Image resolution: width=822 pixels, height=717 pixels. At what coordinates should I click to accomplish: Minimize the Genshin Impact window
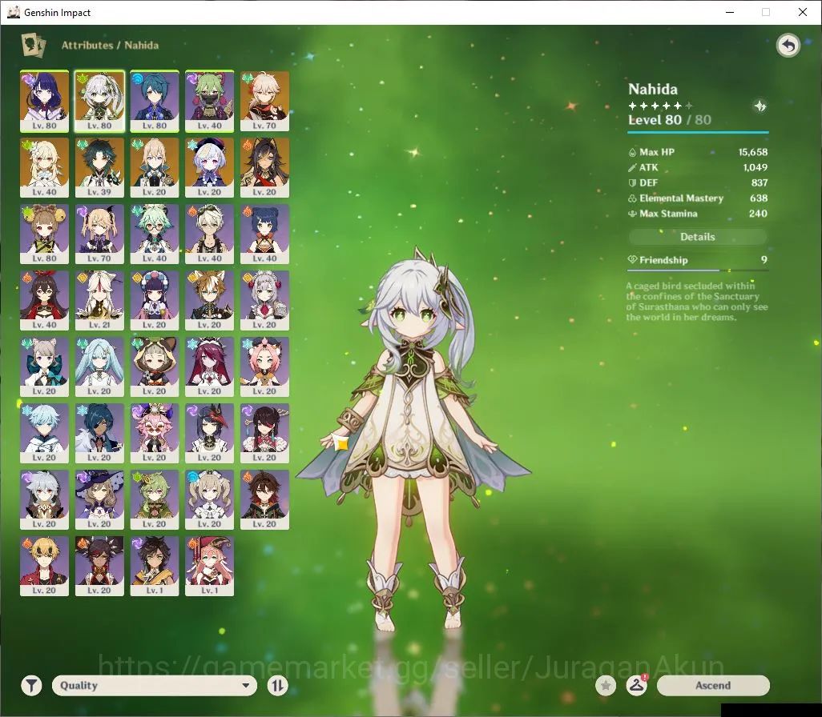pyautogui.click(x=730, y=12)
